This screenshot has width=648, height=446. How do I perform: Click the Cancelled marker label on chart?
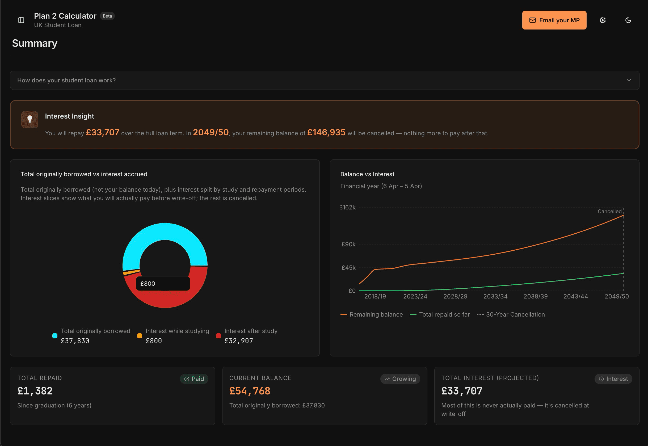[609, 211]
